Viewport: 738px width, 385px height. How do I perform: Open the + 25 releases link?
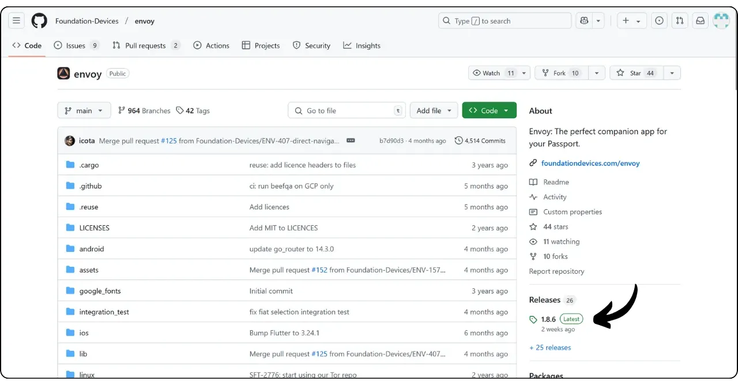[550, 348]
